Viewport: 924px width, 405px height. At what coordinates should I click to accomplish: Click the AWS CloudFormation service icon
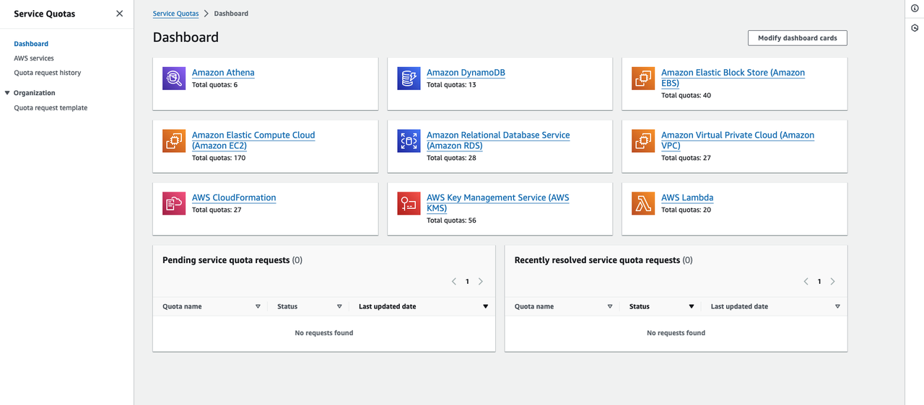pos(174,203)
